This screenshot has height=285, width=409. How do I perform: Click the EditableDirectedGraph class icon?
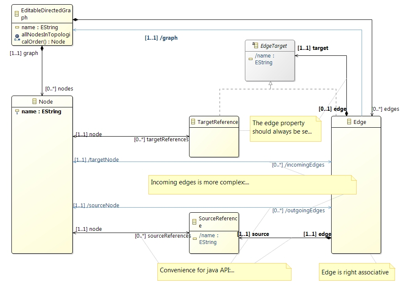point(17,14)
